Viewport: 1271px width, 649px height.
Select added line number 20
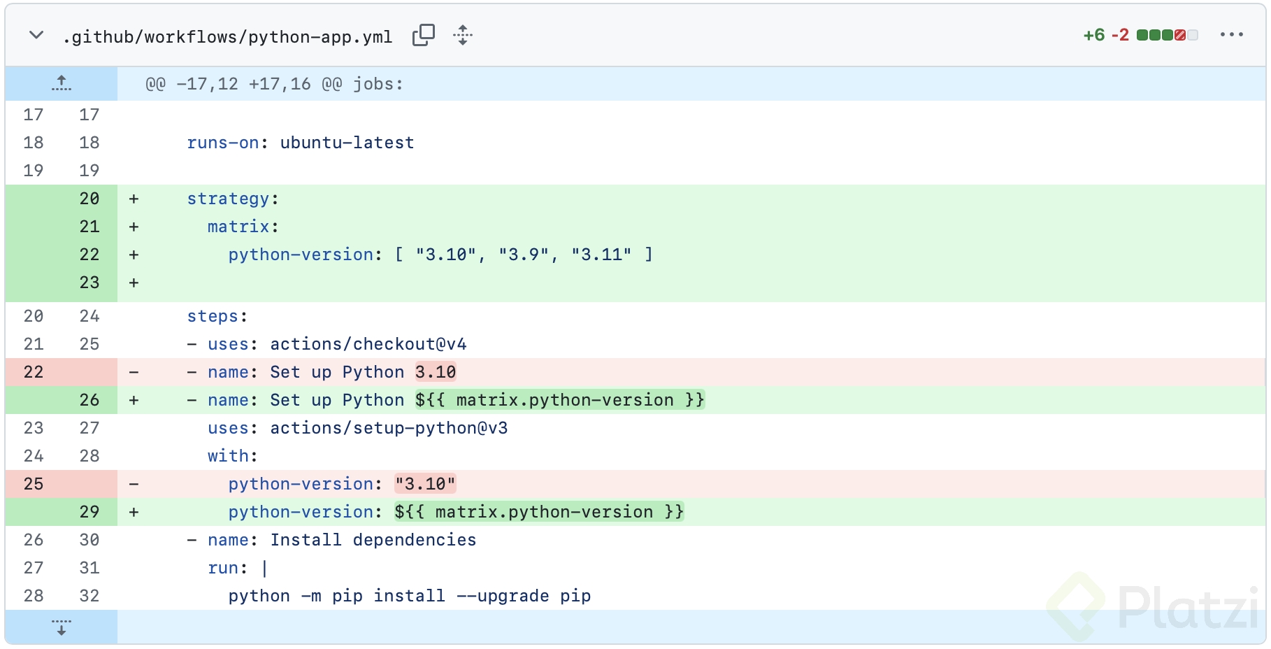[x=89, y=199]
